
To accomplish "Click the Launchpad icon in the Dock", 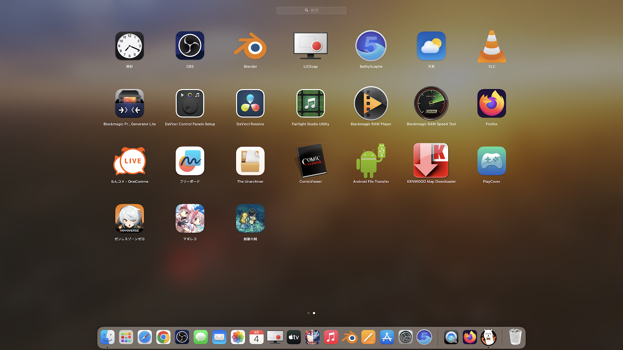I will click(126, 337).
